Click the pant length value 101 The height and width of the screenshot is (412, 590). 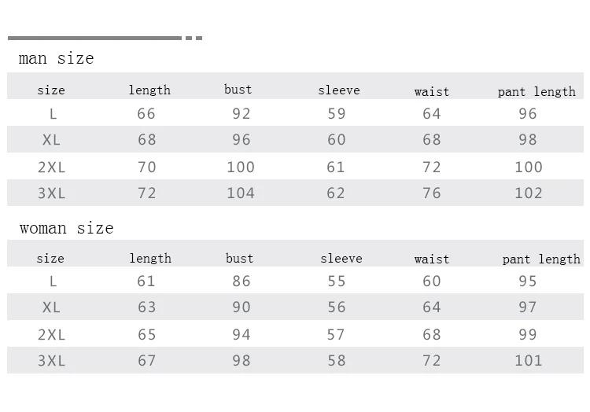528,361
